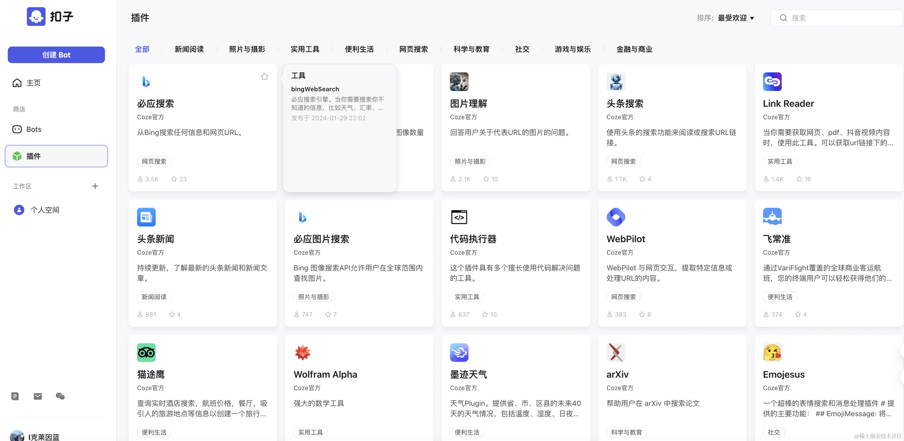Open the documentation icon at sidebar bottom
This screenshot has height=441, width=904.
[x=15, y=396]
